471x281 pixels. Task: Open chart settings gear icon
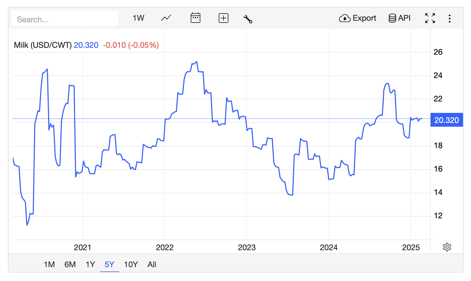point(447,247)
